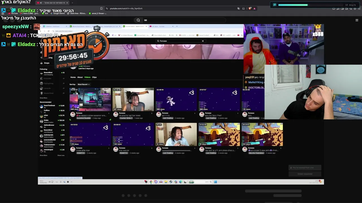Select the Forceee Videos browser tab
Viewport: 362px width, 203px height.
pos(135,27)
